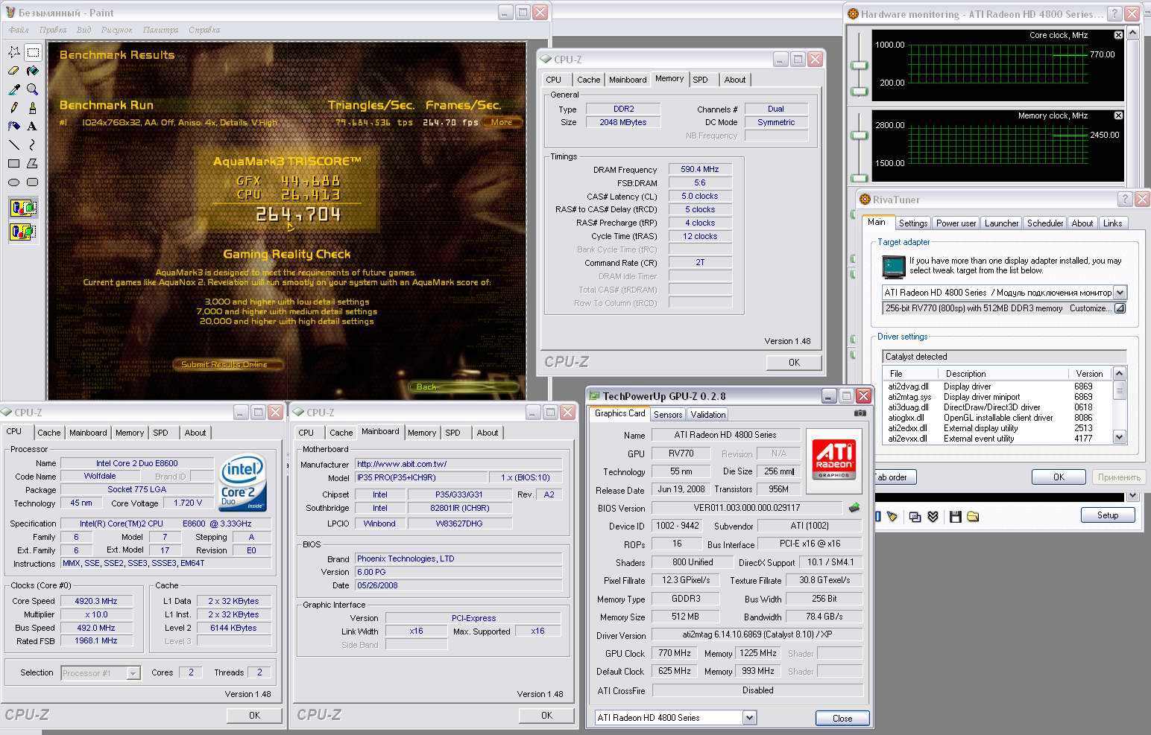Close the Memory clock graph in Hardware monitoring
1151x735 pixels.
pyautogui.click(x=1118, y=115)
